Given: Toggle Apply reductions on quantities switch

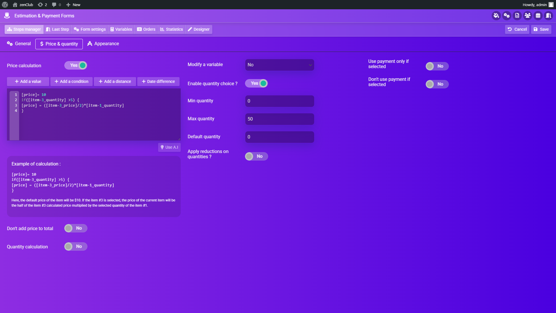Looking at the screenshot, I should click(x=257, y=156).
